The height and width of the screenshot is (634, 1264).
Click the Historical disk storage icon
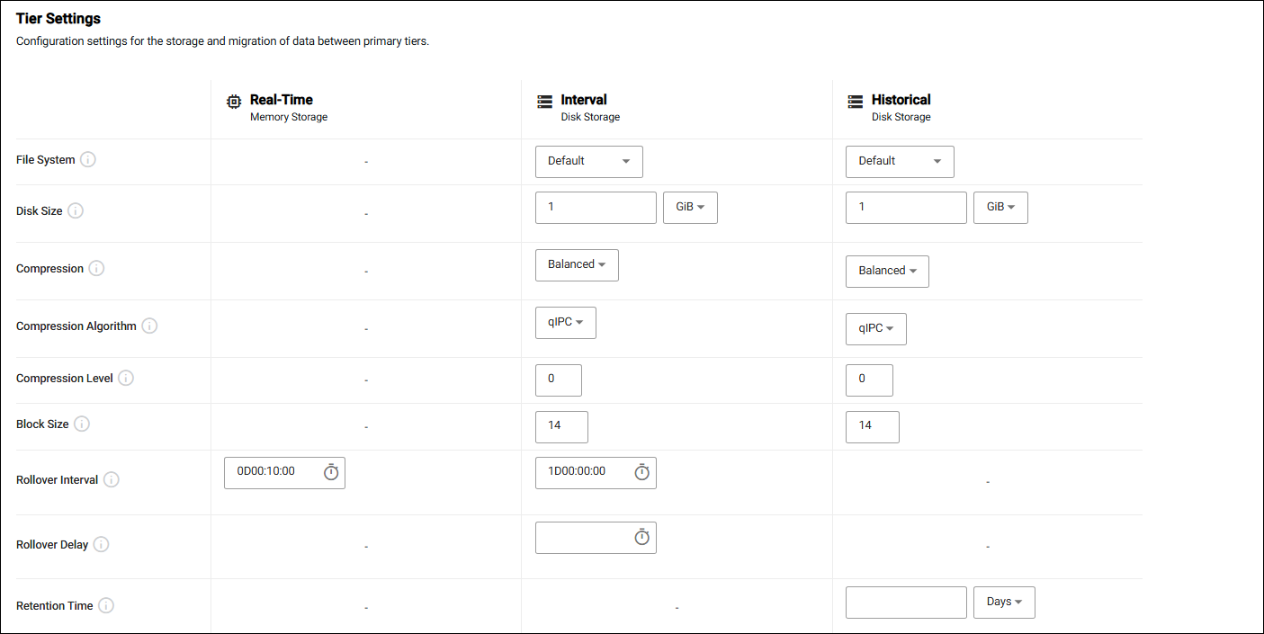click(x=855, y=100)
